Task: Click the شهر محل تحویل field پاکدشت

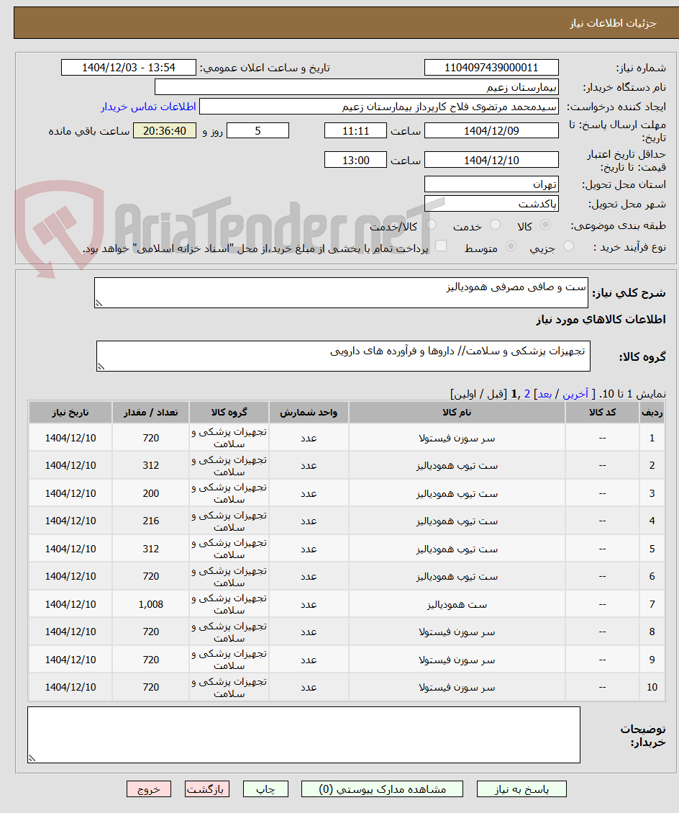Action: coord(491,204)
